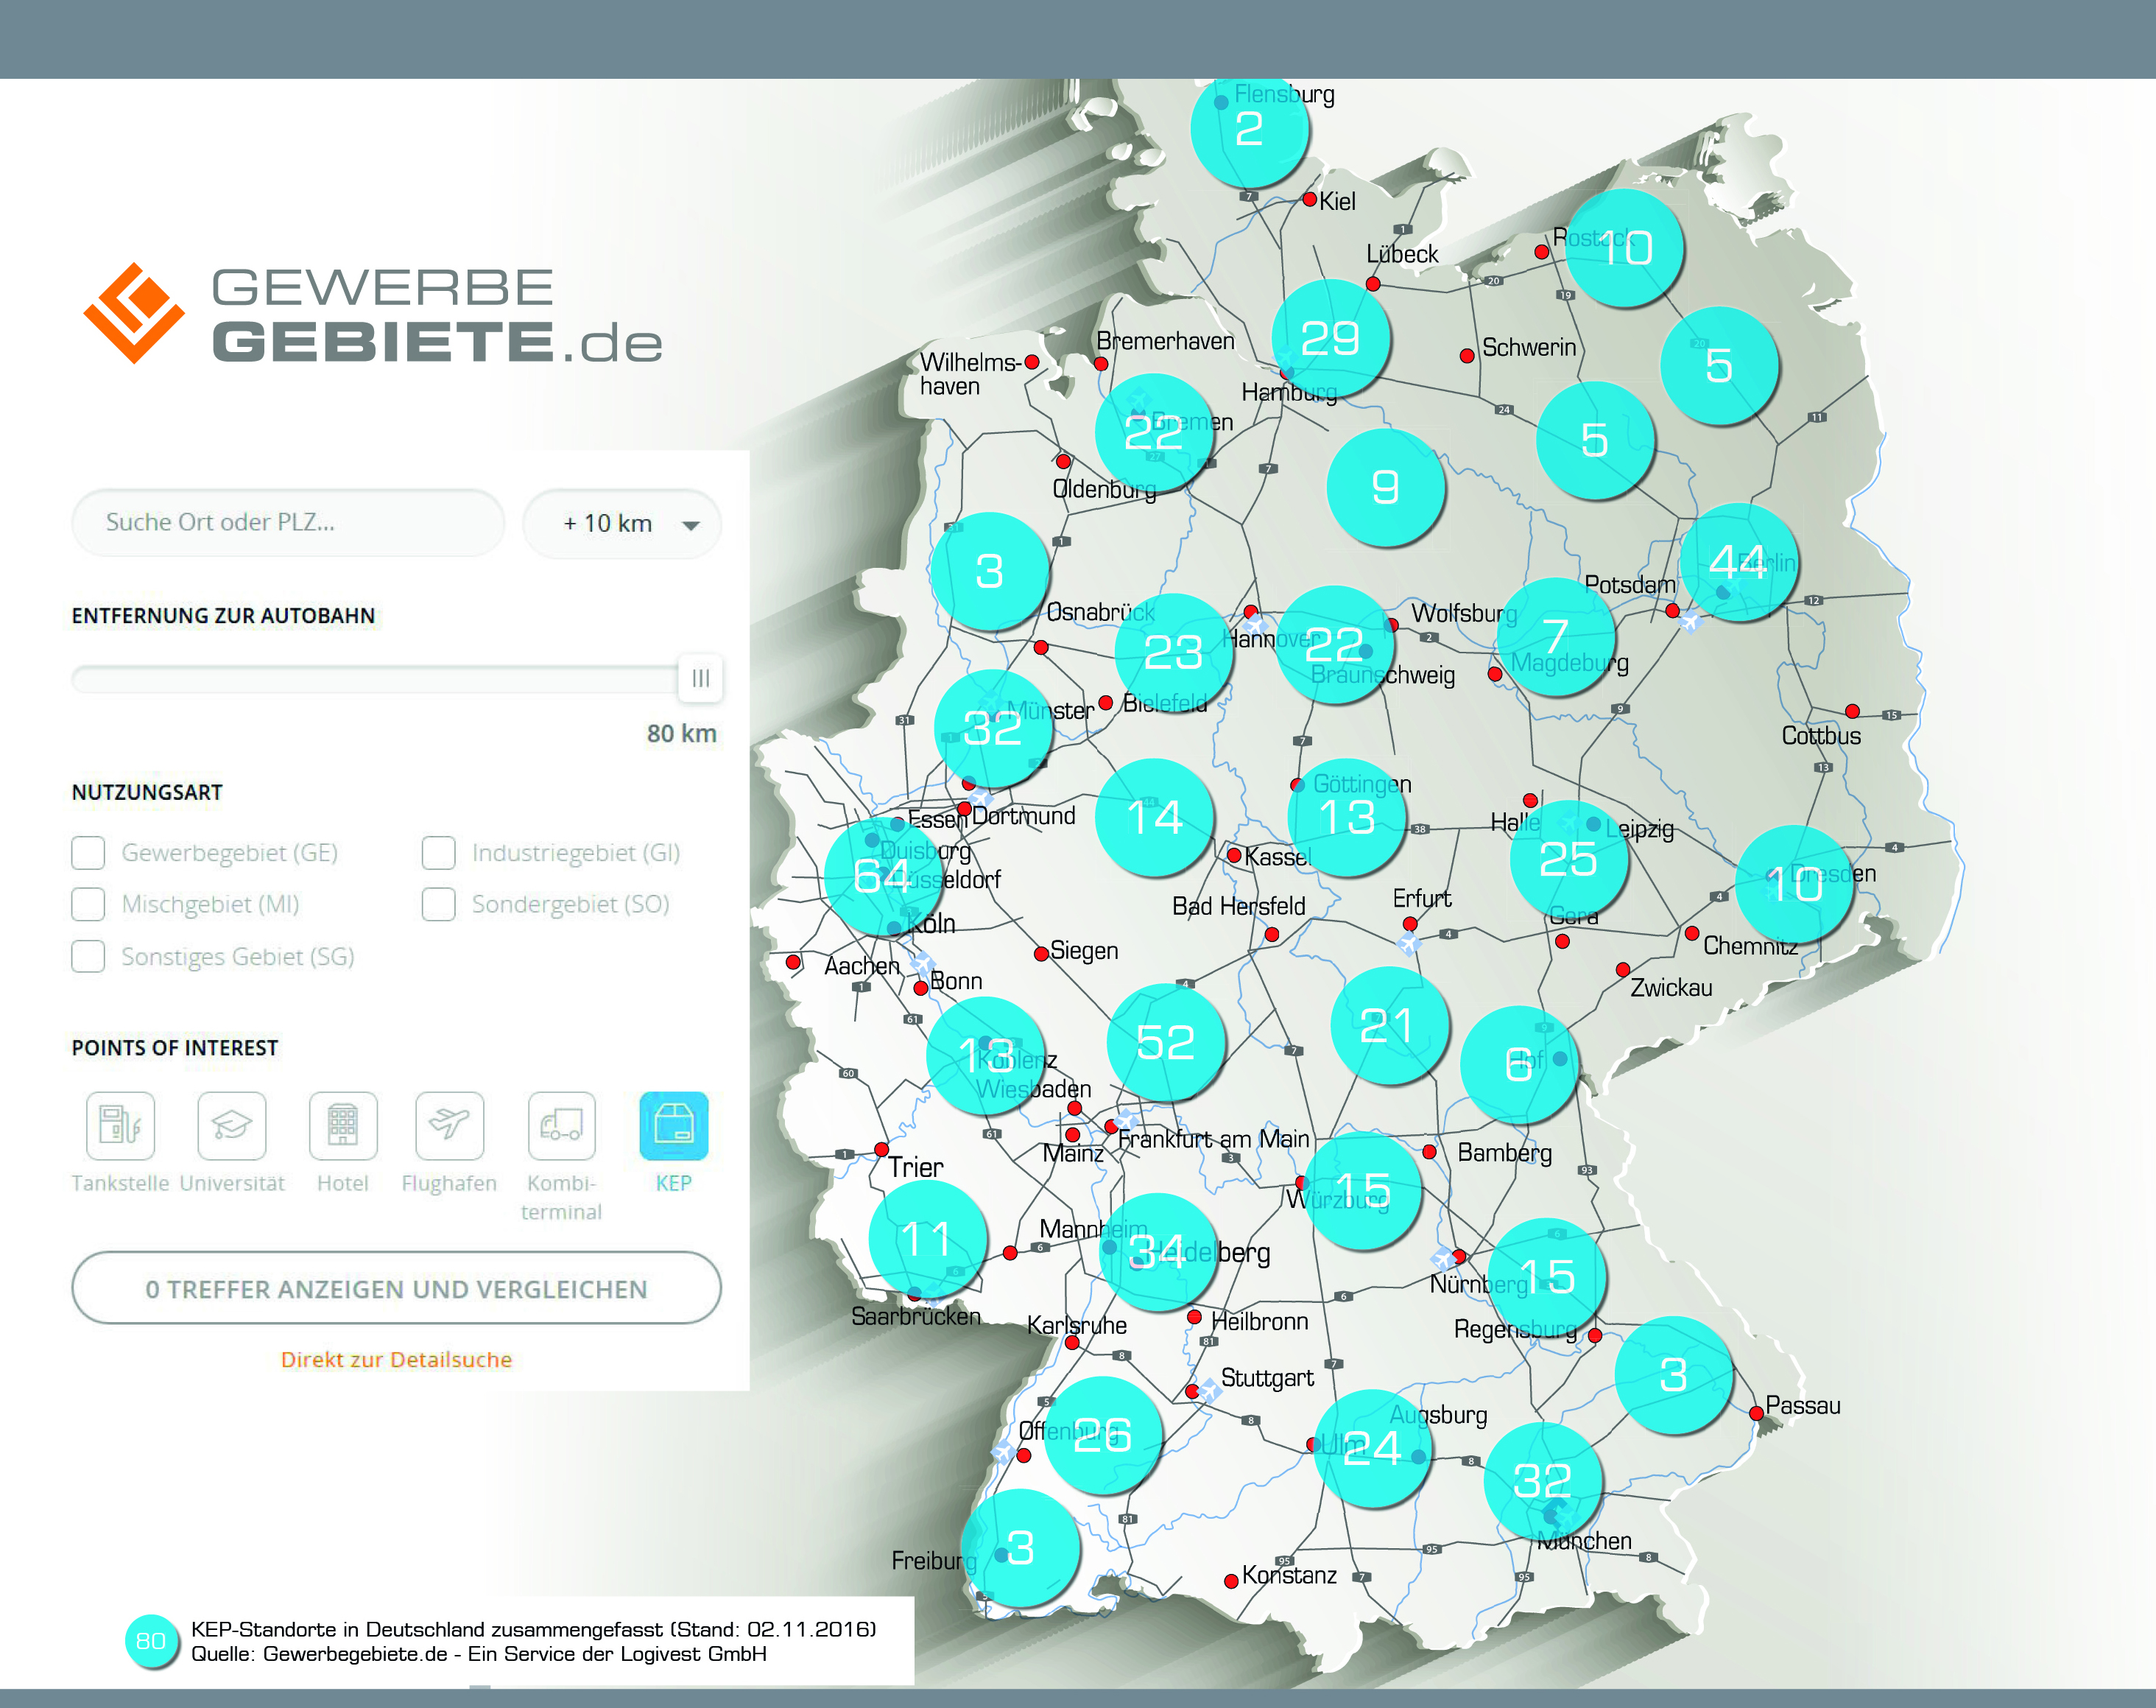Open the cluster marker 52 north of Frankfurt

click(x=1166, y=1042)
